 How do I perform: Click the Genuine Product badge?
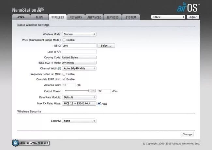[31, 143]
